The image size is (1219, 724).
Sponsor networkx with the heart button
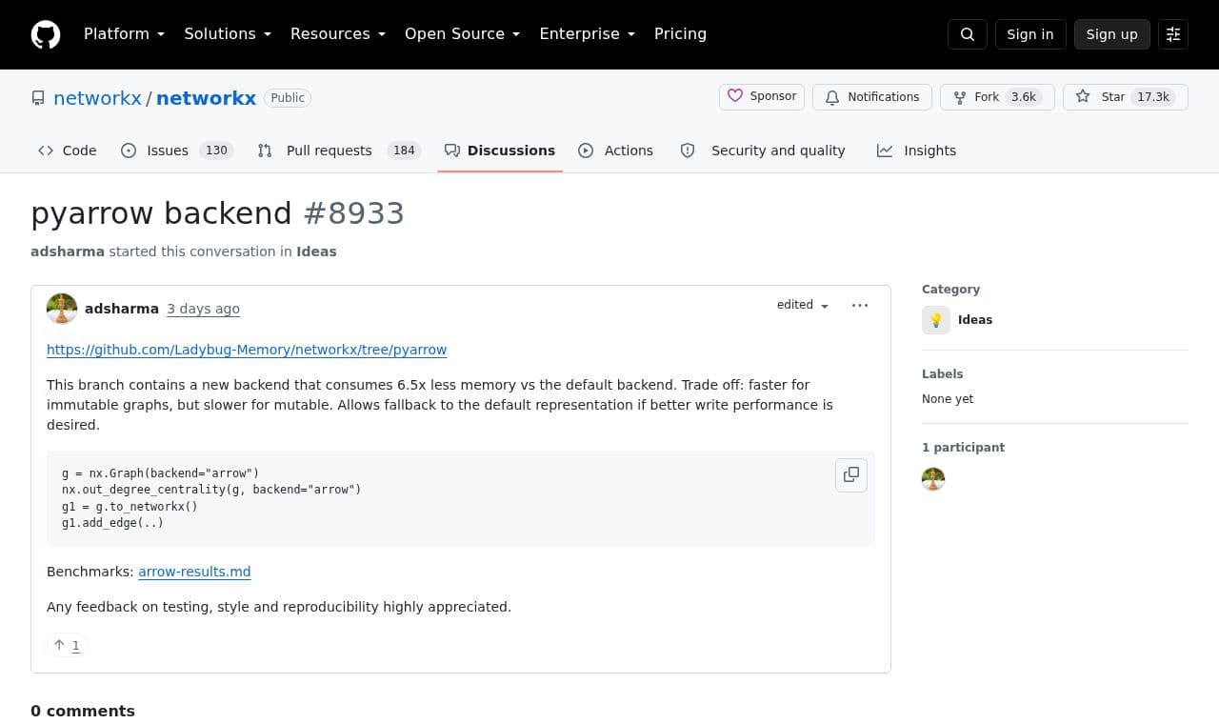(762, 97)
